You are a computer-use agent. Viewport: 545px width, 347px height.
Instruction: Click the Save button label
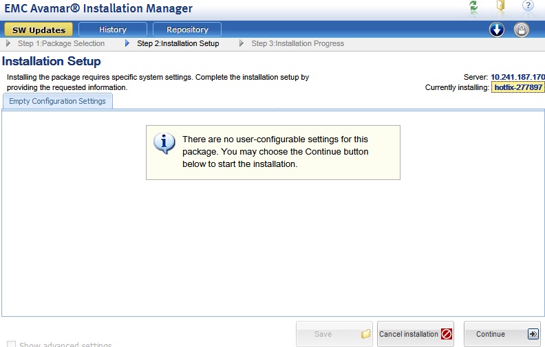coord(323,334)
